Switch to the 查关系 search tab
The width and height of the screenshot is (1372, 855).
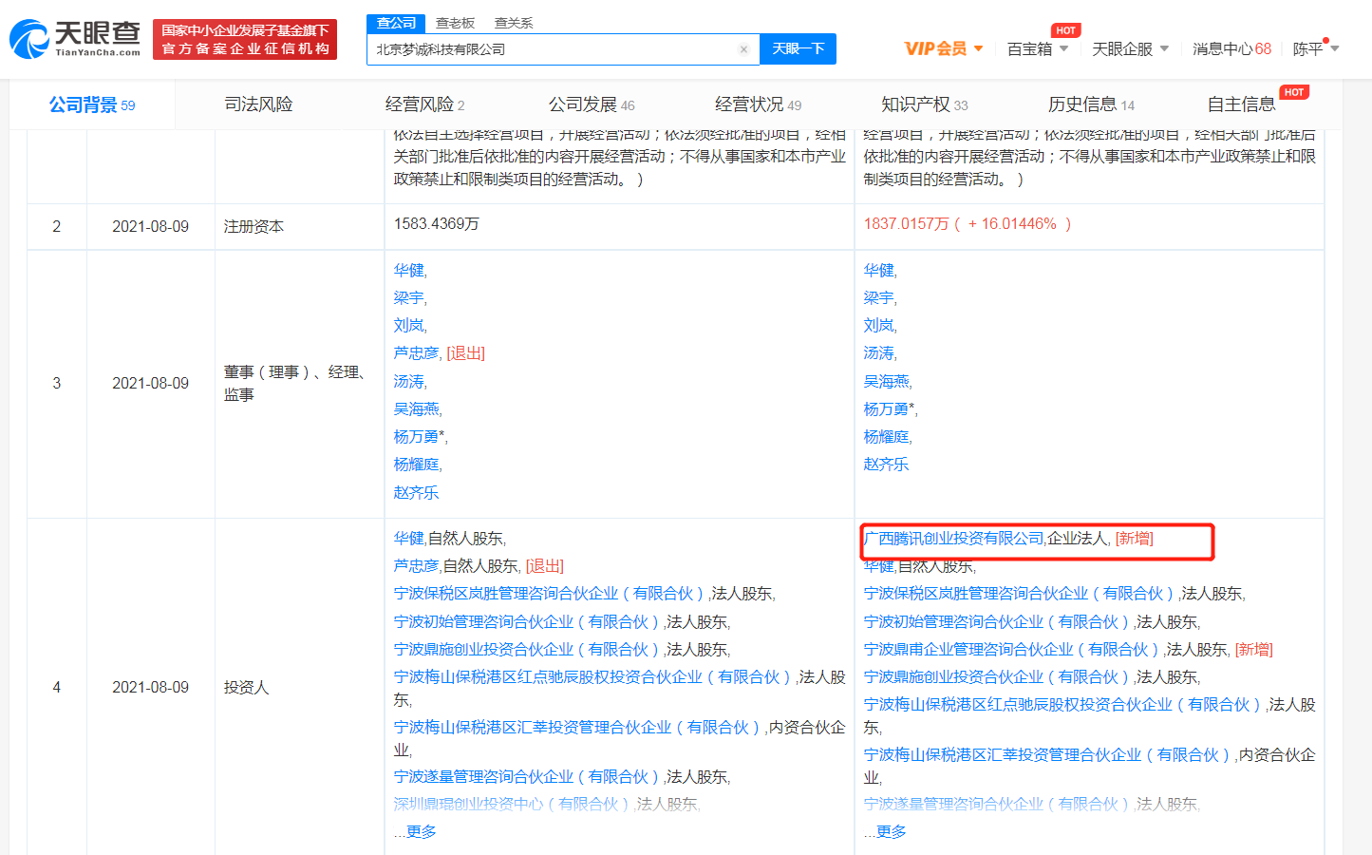tap(514, 23)
